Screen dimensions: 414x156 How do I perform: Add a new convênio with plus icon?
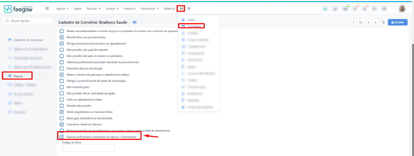click(x=375, y=22)
